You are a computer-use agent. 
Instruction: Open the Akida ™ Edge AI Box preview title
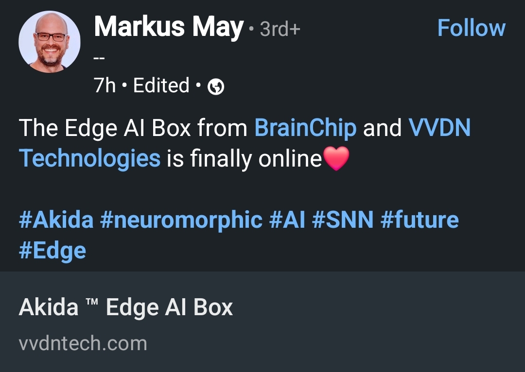tap(126, 307)
